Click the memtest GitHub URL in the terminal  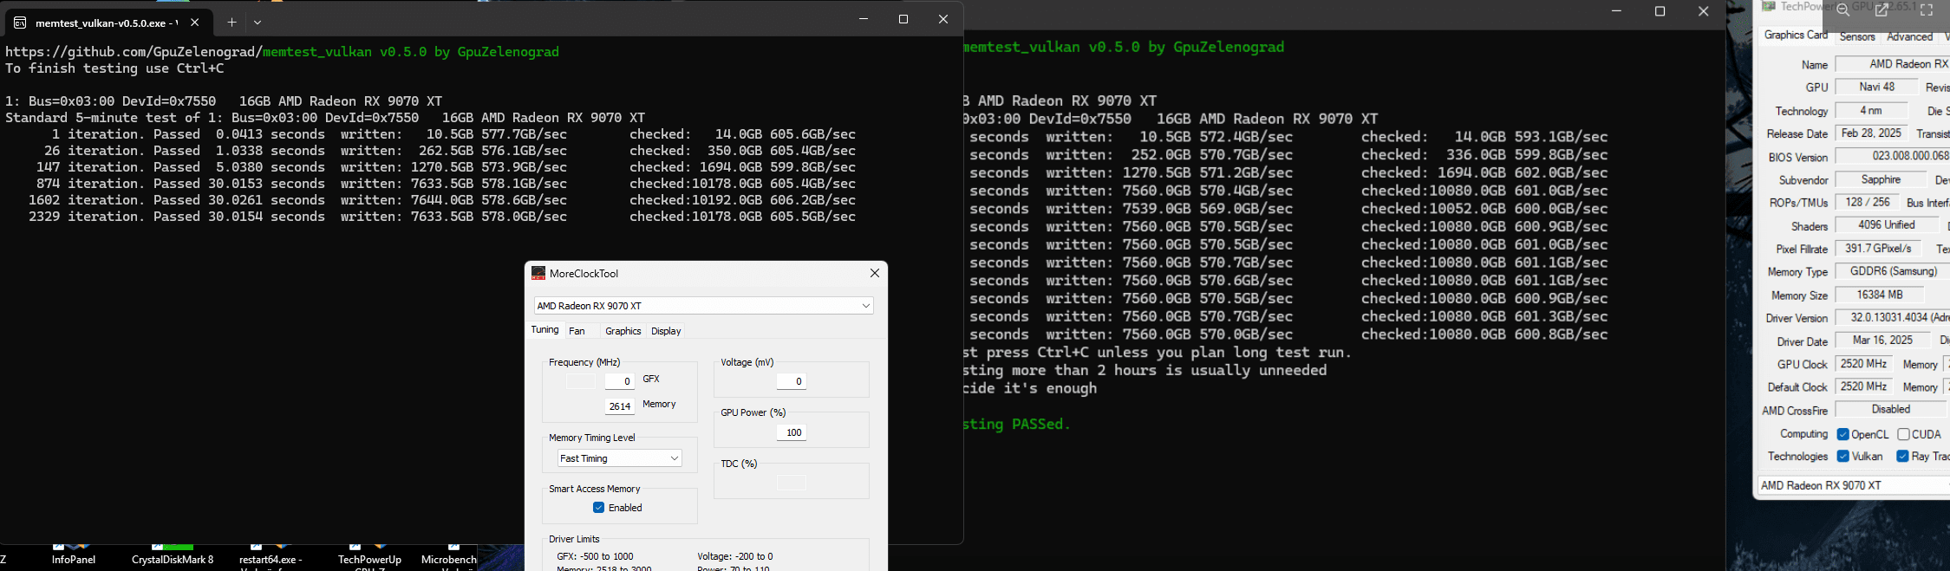pos(134,52)
